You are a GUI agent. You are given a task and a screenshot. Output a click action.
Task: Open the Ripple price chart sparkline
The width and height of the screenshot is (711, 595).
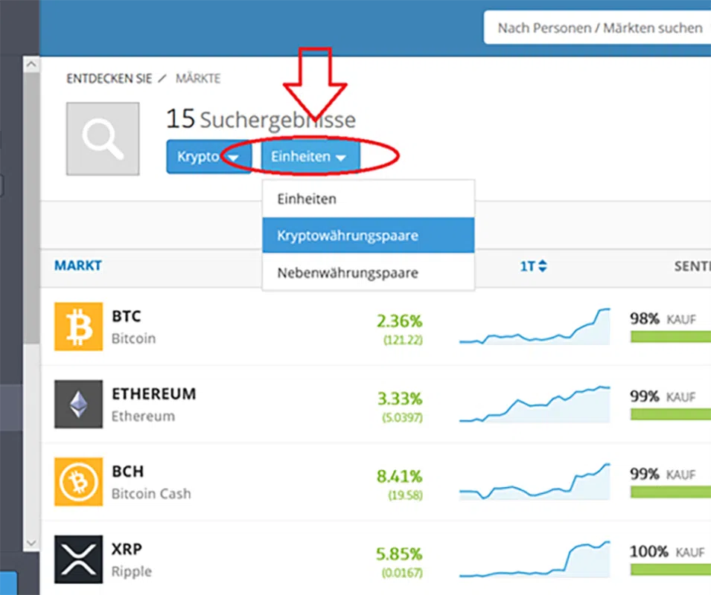(535, 559)
